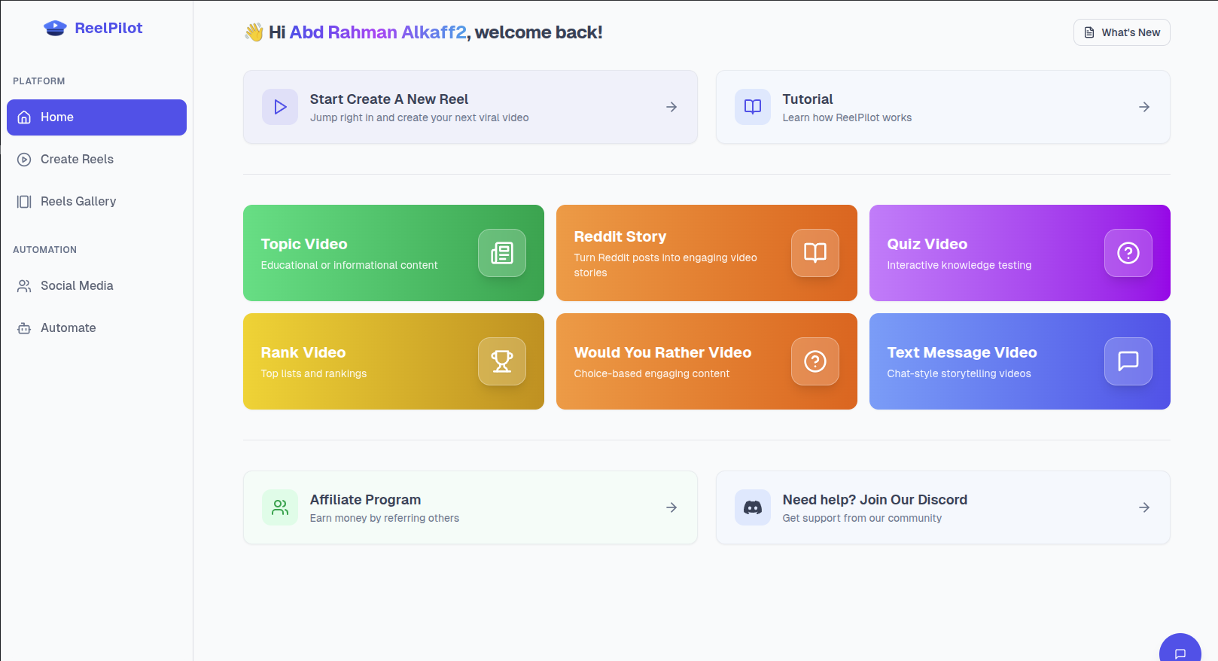This screenshot has width=1218, height=661.
Task: Click the Tutorial open-book icon
Action: (x=753, y=107)
